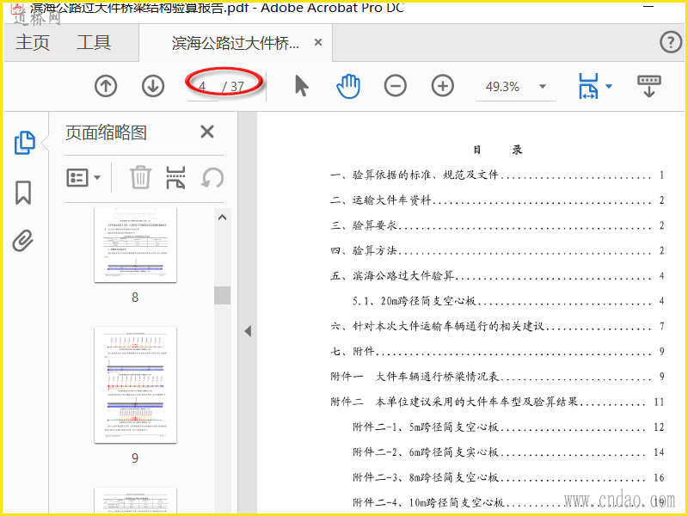The height and width of the screenshot is (516, 688).
Task: Click the scrolling mode toolbar icon
Action: coord(649,86)
